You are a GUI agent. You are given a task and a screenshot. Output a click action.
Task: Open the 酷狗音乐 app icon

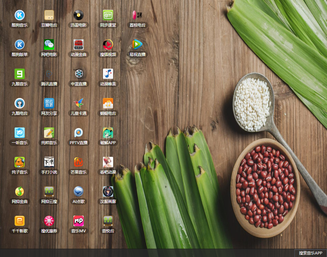pyautogui.click(x=20, y=15)
